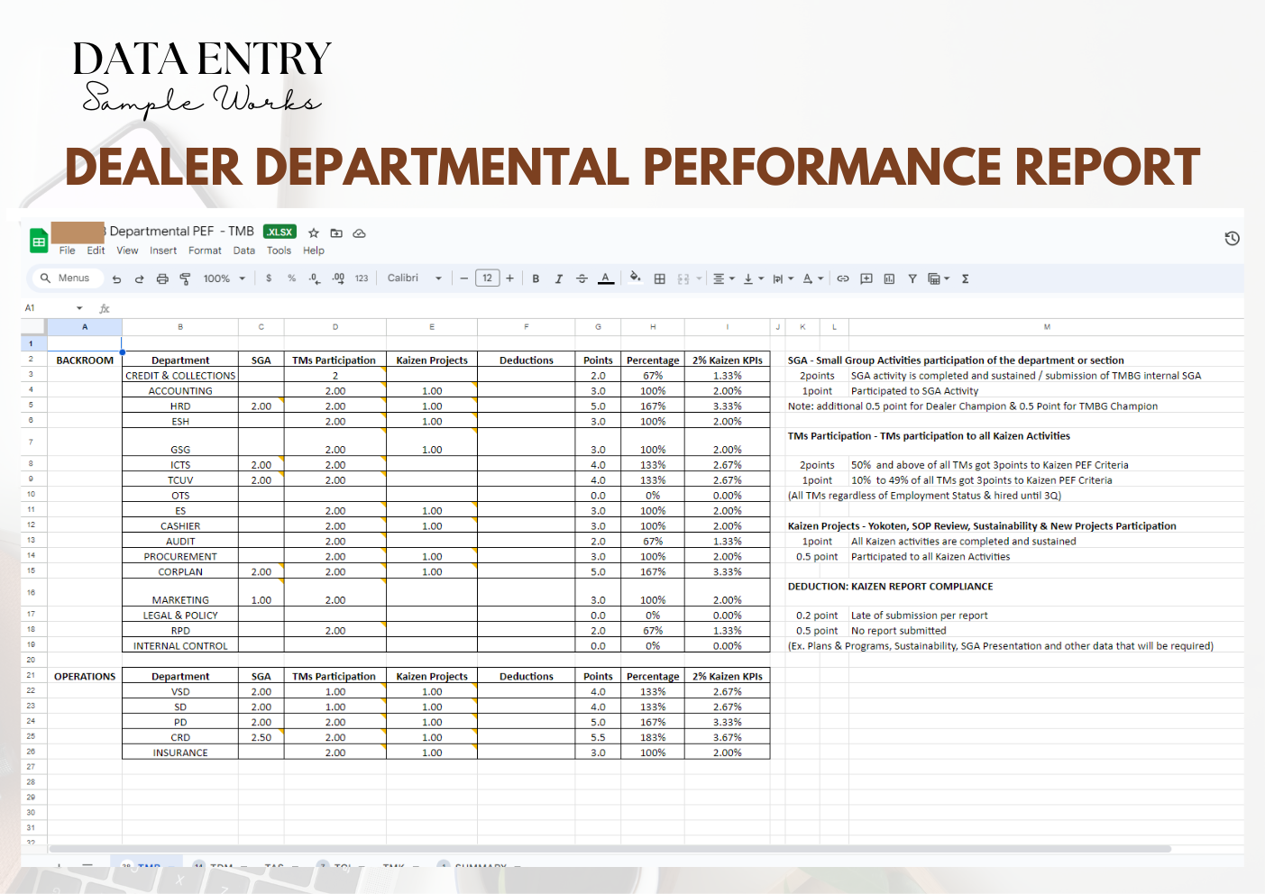The width and height of the screenshot is (1265, 894).
Task: Click the DEDUCTION: KAIZEN REPORT COMPLIANCE text
Action: click(x=890, y=586)
